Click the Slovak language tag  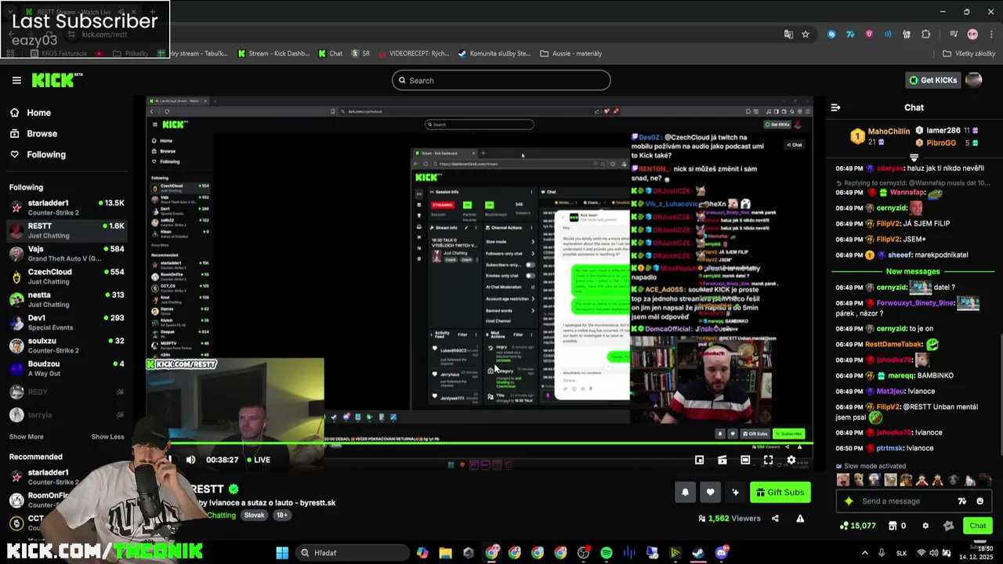(x=254, y=515)
